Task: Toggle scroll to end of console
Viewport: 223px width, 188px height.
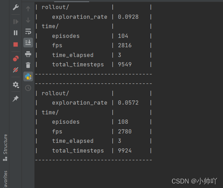Action: point(28,42)
